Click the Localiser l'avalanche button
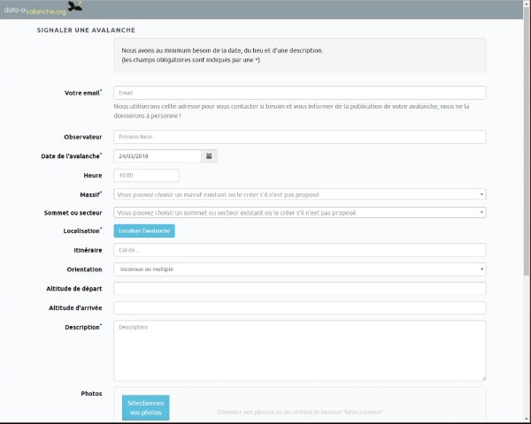The image size is (531, 424). coord(144,231)
